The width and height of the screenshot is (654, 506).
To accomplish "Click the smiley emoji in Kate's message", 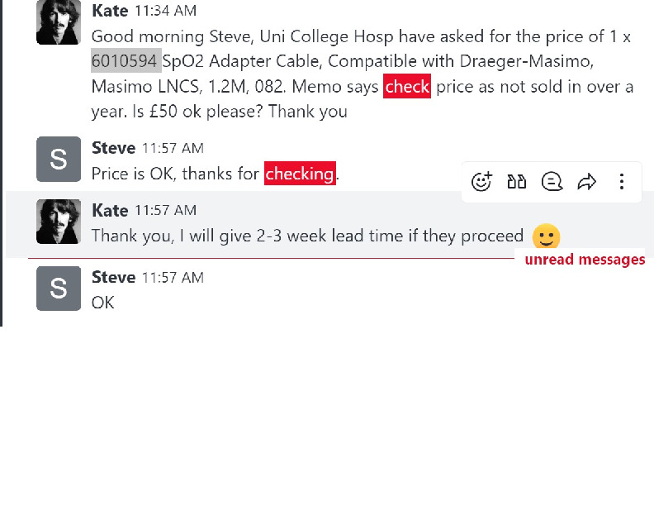I will click(546, 237).
